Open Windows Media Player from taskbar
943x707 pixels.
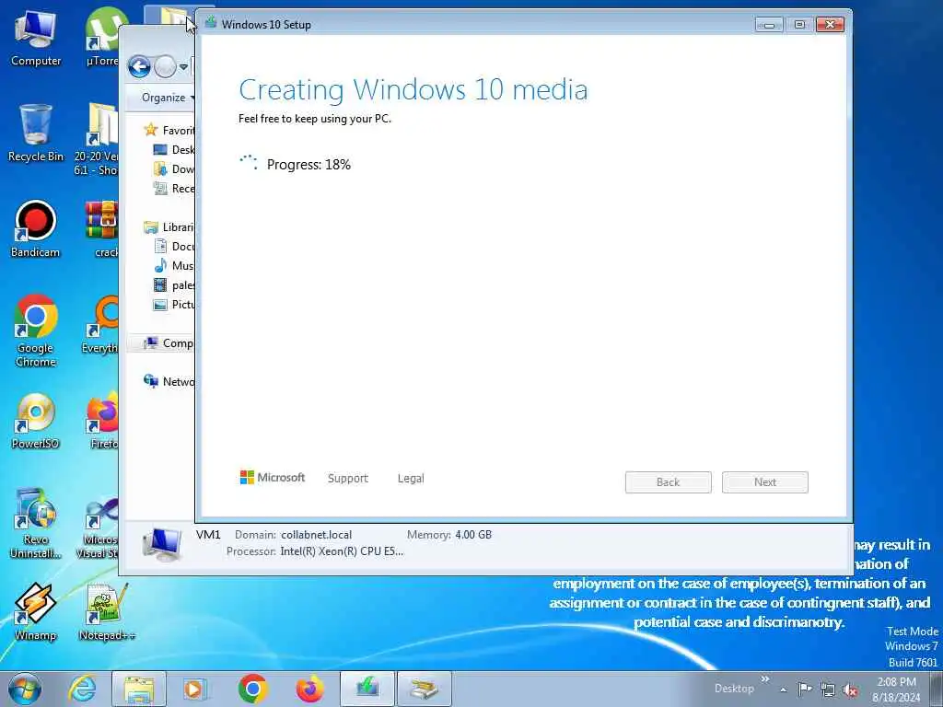(195, 689)
